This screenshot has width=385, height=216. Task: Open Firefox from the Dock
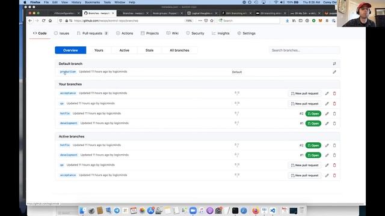(256, 211)
